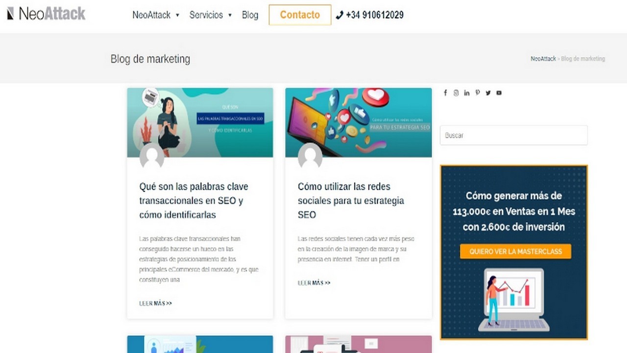Click inside the Buscar search field

[x=513, y=135]
